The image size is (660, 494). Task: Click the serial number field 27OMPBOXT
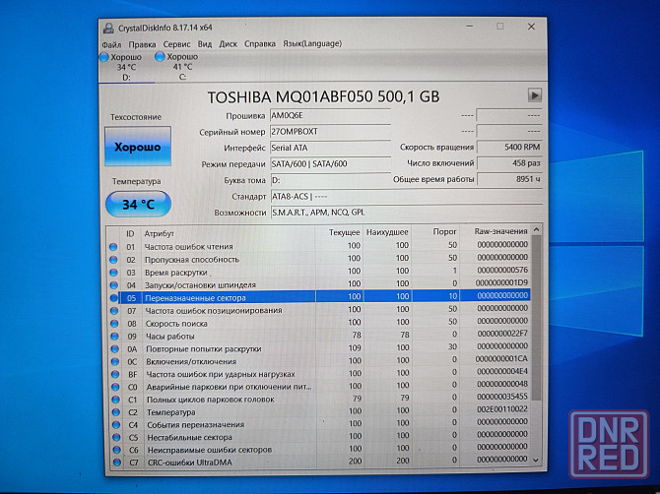pos(330,132)
